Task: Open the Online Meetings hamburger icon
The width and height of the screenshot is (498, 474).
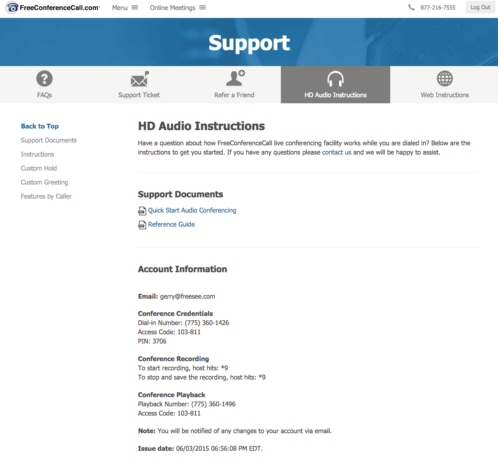Action: coord(203,8)
